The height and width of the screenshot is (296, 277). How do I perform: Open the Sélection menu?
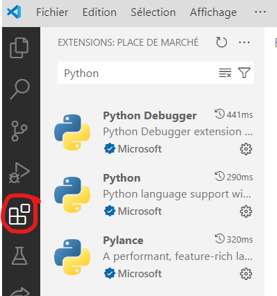153,12
